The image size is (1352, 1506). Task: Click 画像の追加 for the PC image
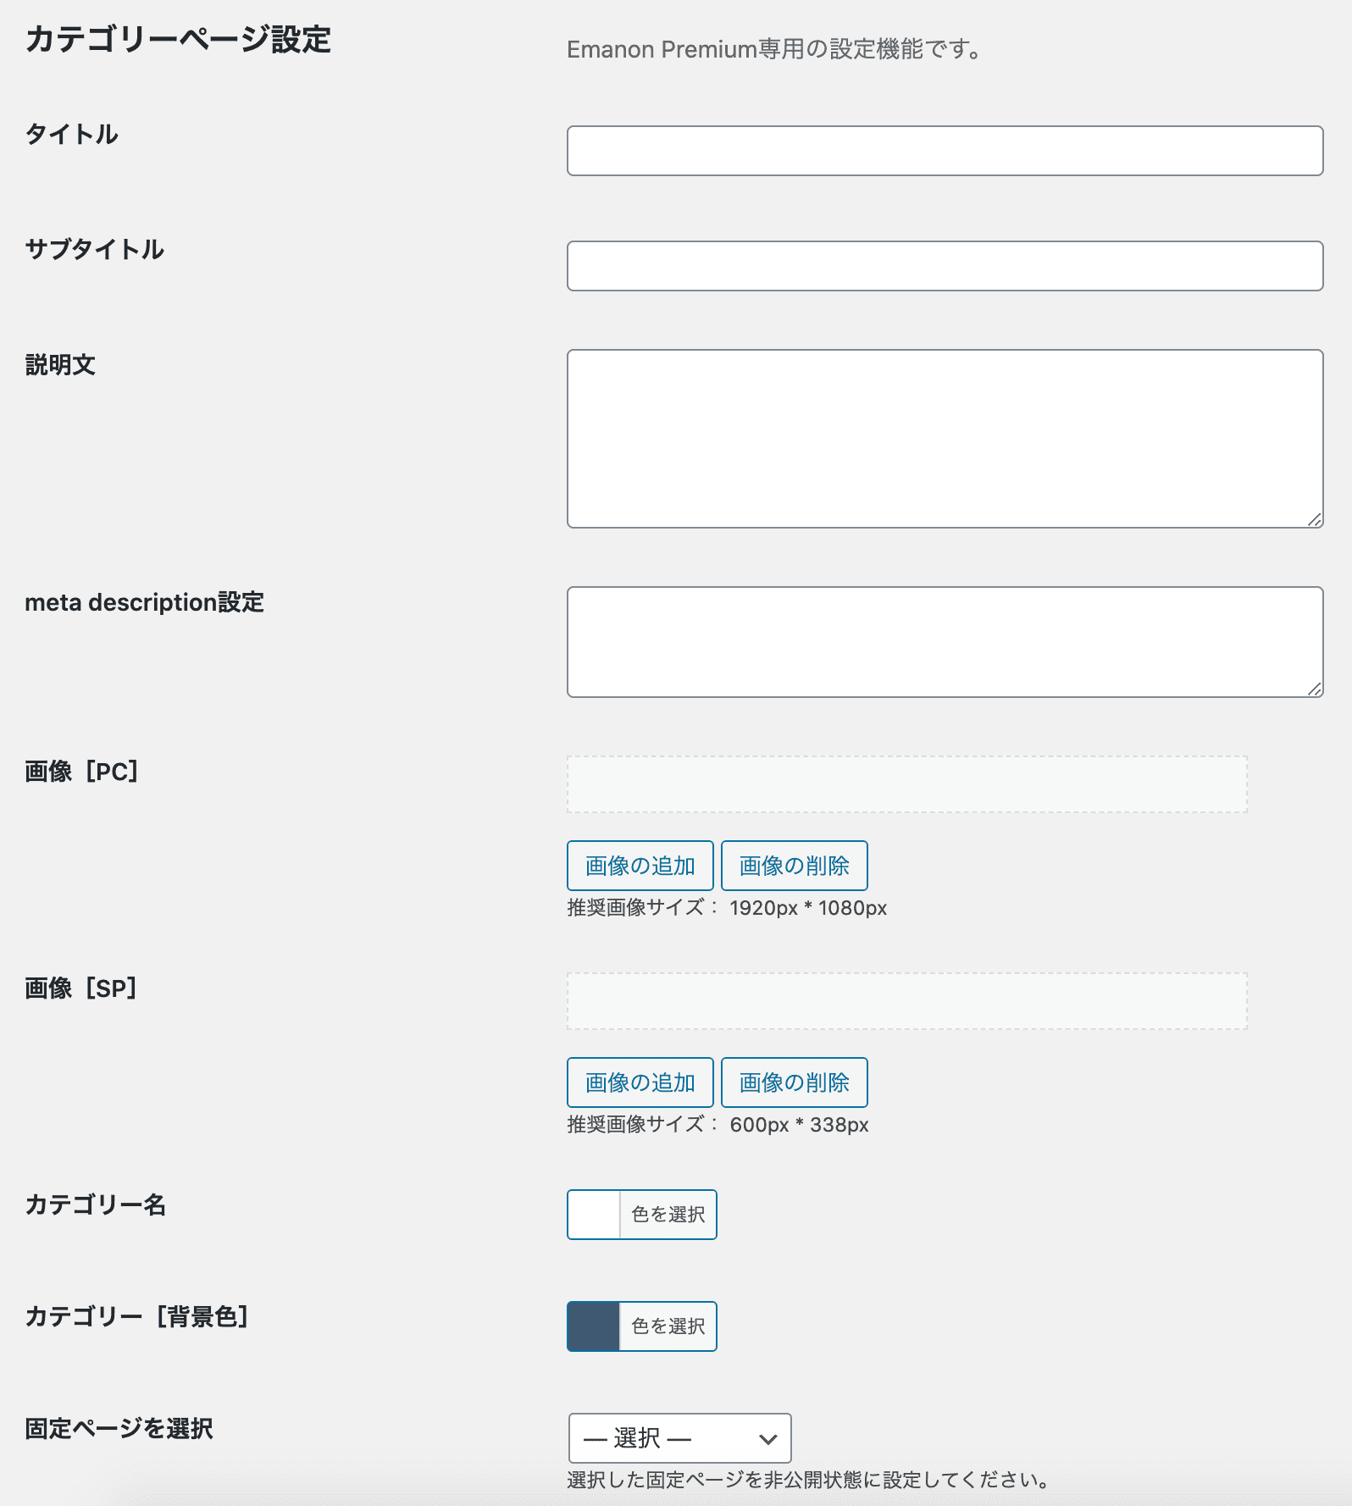point(640,866)
